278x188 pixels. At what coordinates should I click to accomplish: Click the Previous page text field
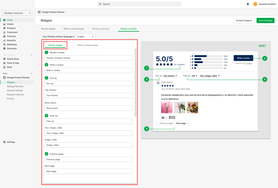pos(89,159)
